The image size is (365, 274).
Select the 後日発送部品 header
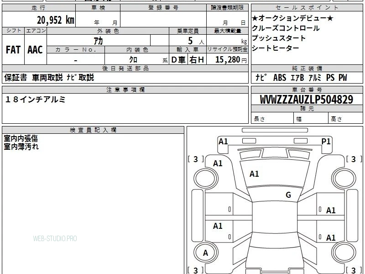pyautogui.click(x=125, y=68)
